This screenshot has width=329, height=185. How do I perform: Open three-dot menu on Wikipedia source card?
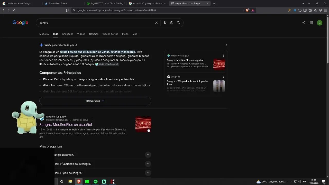pos(223,77)
